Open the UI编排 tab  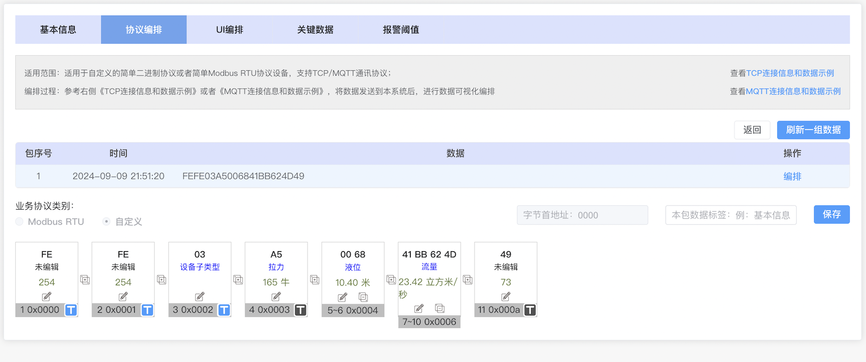coord(229,30)
